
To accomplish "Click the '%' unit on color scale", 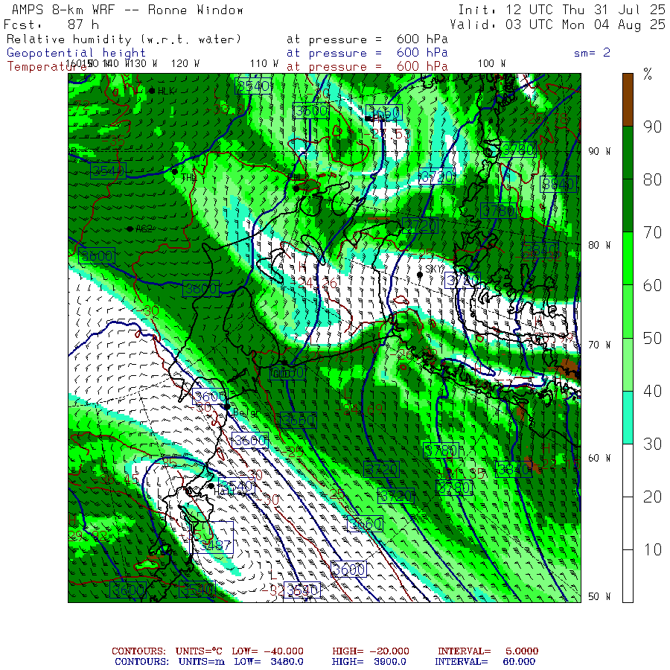I will 648,74.
